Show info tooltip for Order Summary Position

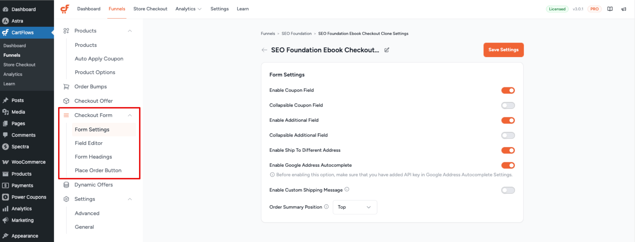326,207
